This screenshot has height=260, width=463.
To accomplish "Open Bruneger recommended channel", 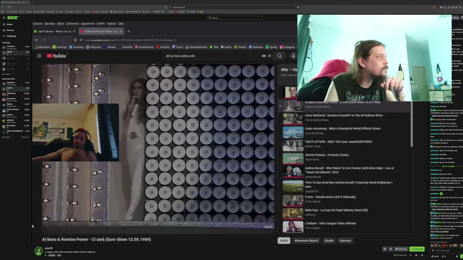I will tap(16, 126).
